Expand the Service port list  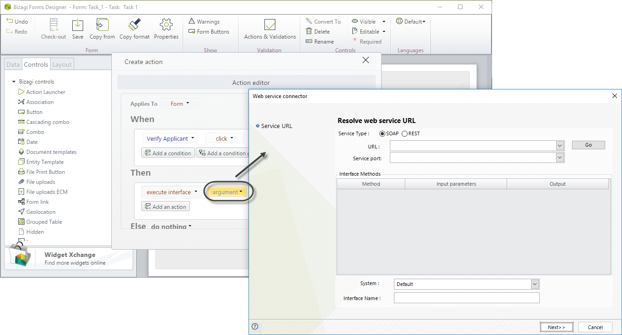click(560, 158)
